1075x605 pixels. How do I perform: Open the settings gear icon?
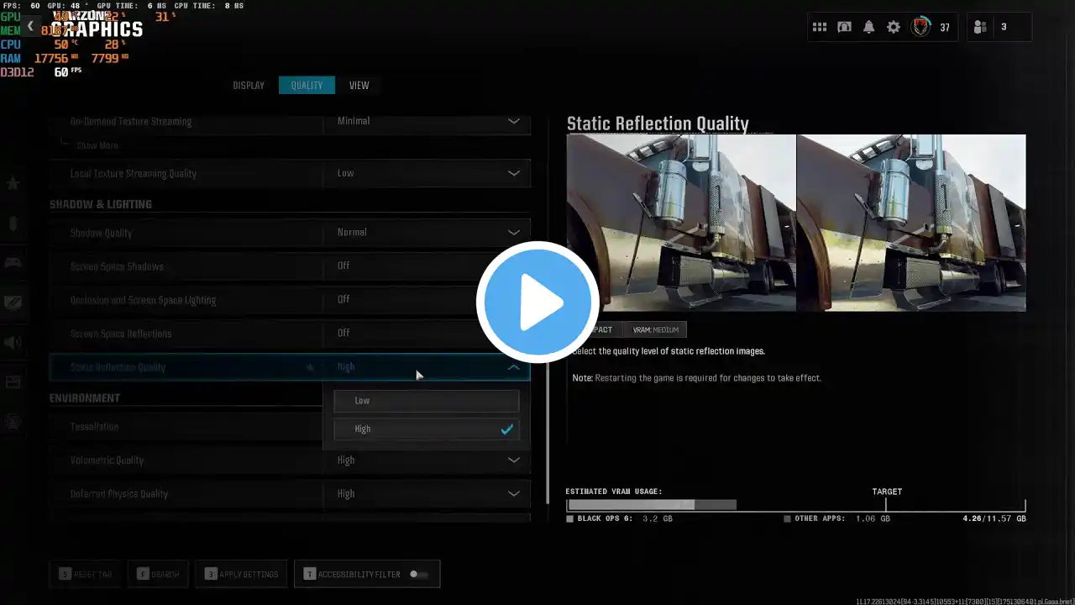coord(894,27)
